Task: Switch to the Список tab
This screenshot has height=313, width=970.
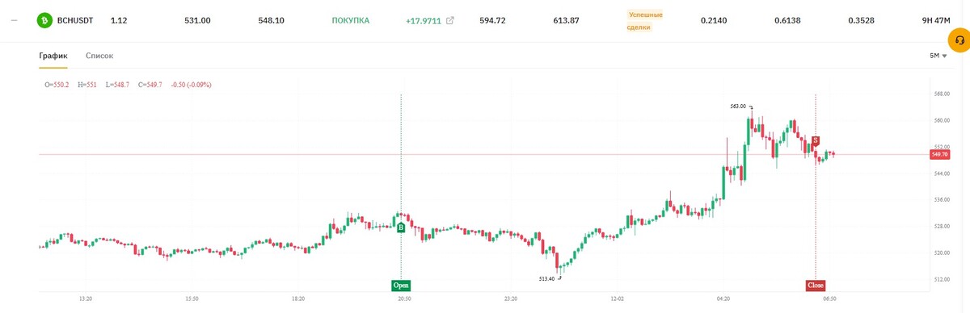Action: coord(99,56)
